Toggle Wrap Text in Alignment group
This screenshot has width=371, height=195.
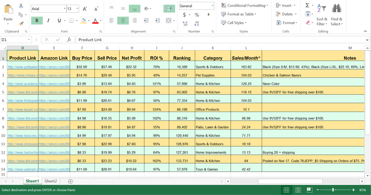tap(169, 9)
